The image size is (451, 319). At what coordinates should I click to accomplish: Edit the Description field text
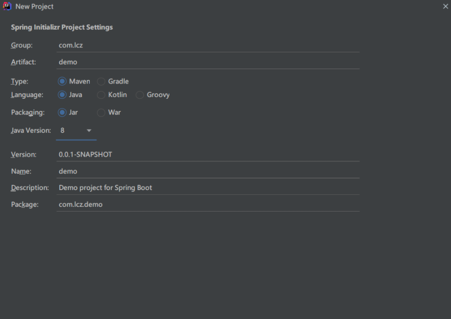coord(208,188)
